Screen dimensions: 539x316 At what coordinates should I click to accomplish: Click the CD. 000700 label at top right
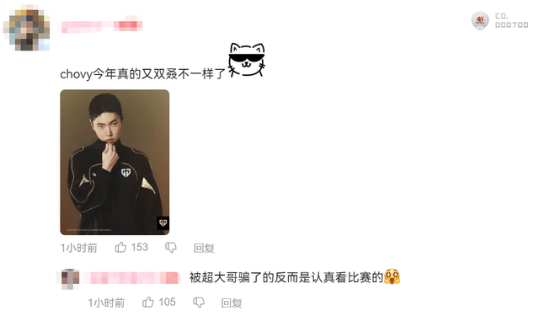coord(511,20)
